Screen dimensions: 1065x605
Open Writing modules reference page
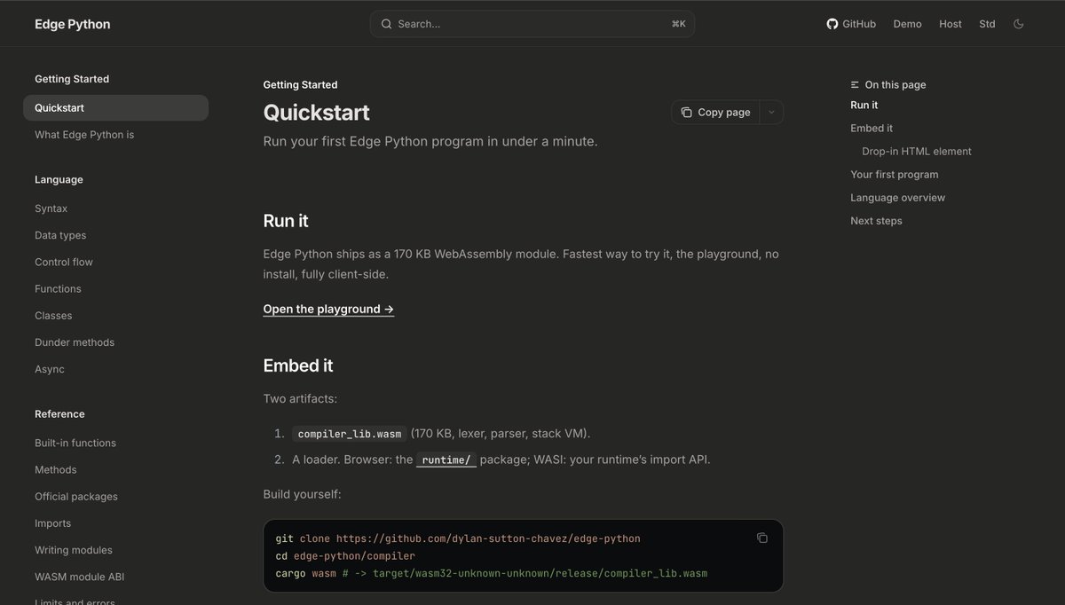point(74,550)
